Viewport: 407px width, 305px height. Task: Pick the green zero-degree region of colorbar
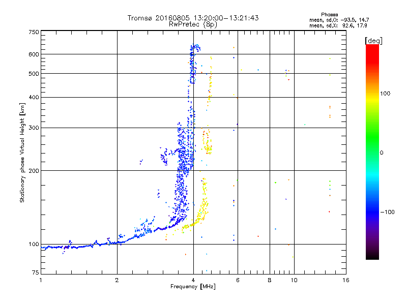372,152
